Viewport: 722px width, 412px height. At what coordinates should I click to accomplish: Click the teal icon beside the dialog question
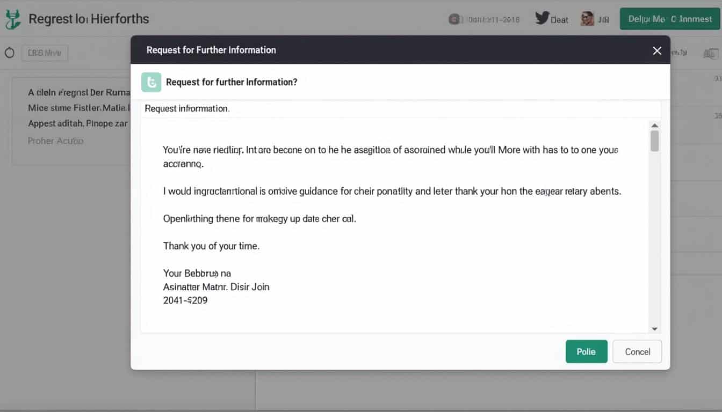(x=151, y=82)
